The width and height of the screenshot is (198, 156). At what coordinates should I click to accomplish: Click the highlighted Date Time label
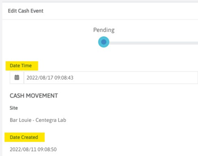(21, 65)
